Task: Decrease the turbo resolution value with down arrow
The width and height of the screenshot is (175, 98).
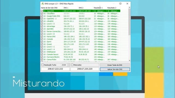Action: 68,66
